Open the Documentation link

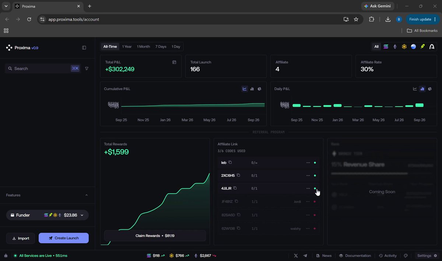point(355,255)
